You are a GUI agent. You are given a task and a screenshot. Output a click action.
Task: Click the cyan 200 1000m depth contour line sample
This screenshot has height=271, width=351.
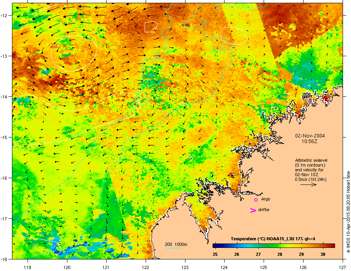(x=173, y=248)
